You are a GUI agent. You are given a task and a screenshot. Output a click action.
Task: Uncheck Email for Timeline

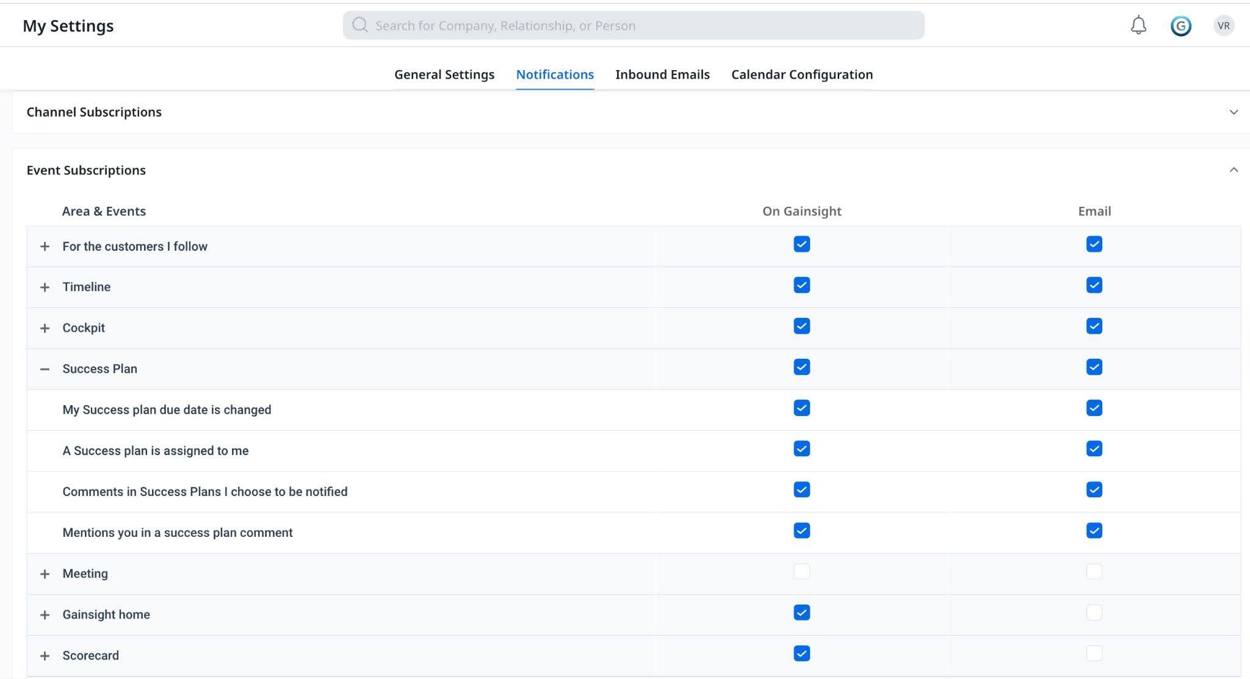click(1094, 285)
